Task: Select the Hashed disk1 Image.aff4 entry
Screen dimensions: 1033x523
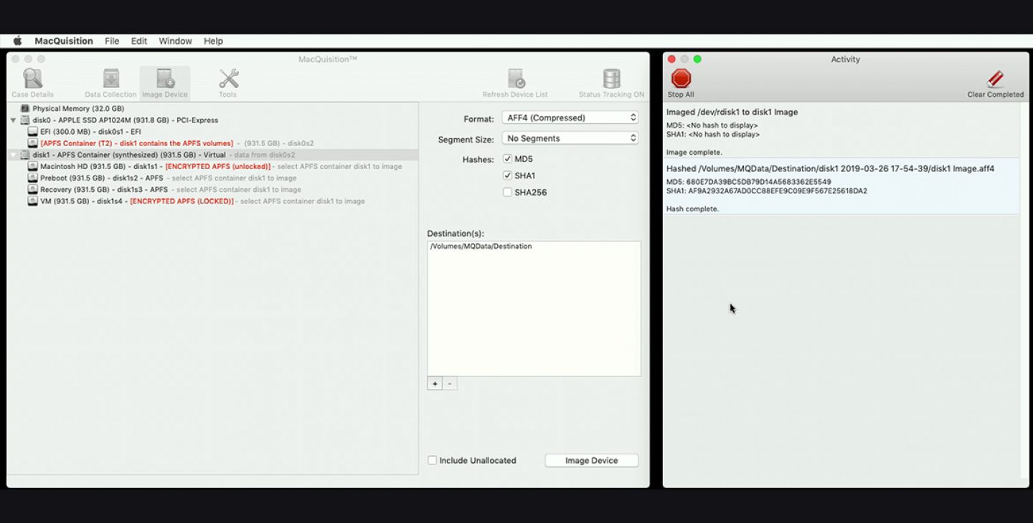Action: coord(841,186)
